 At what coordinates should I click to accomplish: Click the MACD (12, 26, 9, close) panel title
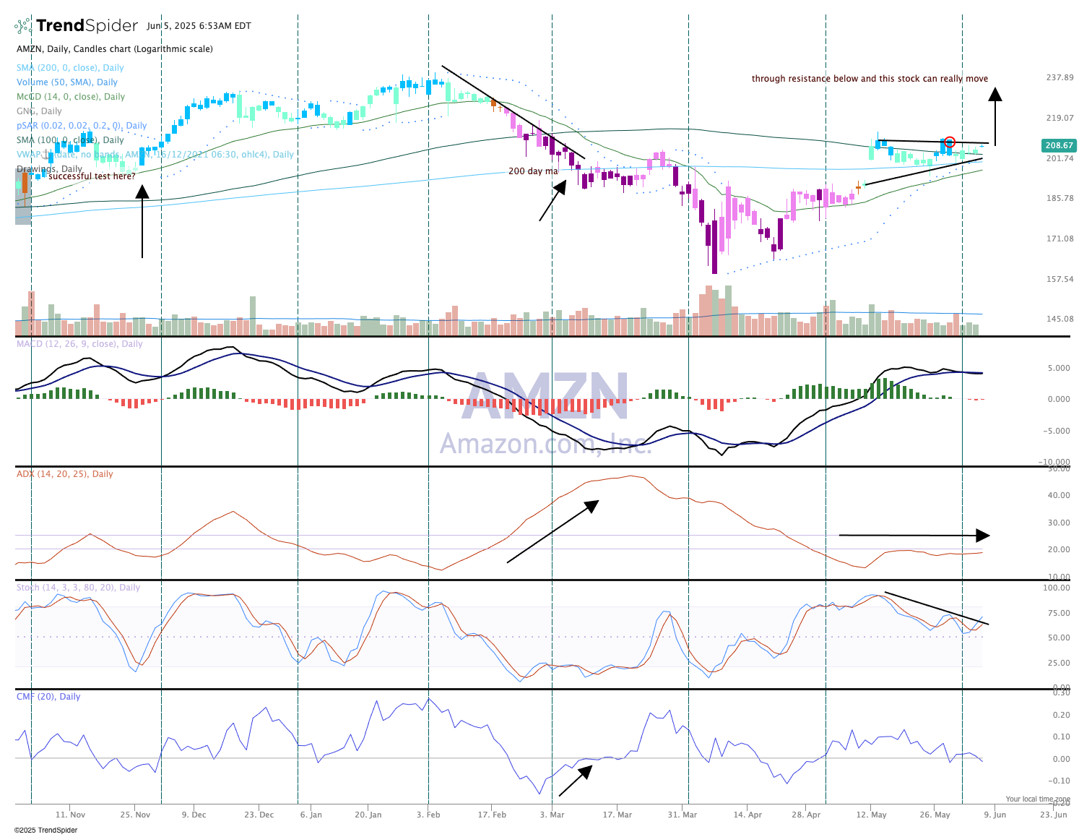79,344
